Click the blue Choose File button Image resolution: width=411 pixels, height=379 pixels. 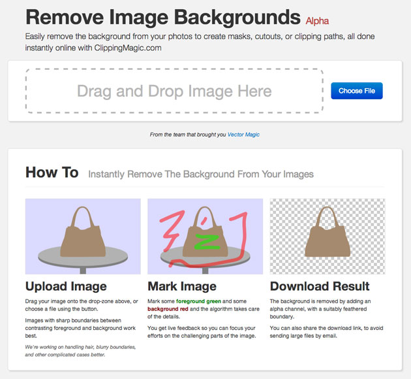pos(357,91)
